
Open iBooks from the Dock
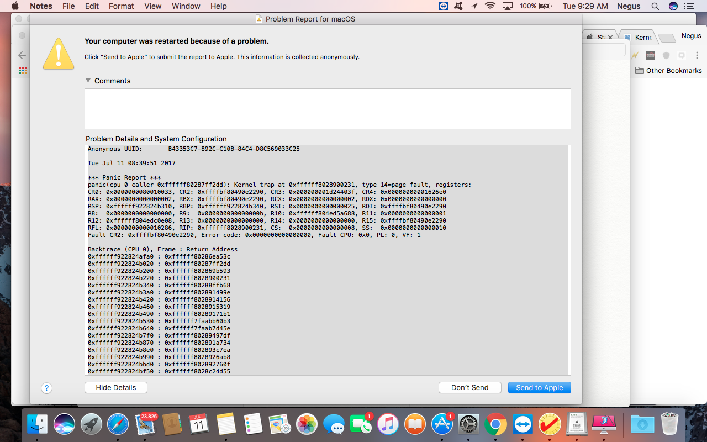415,424
